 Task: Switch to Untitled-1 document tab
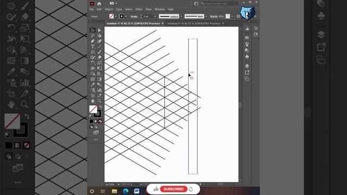[133, 23]
